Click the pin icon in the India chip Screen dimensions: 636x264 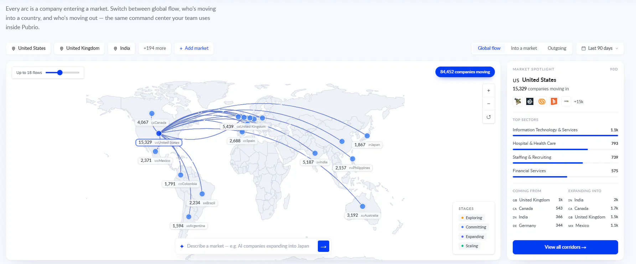click(115, 48)
